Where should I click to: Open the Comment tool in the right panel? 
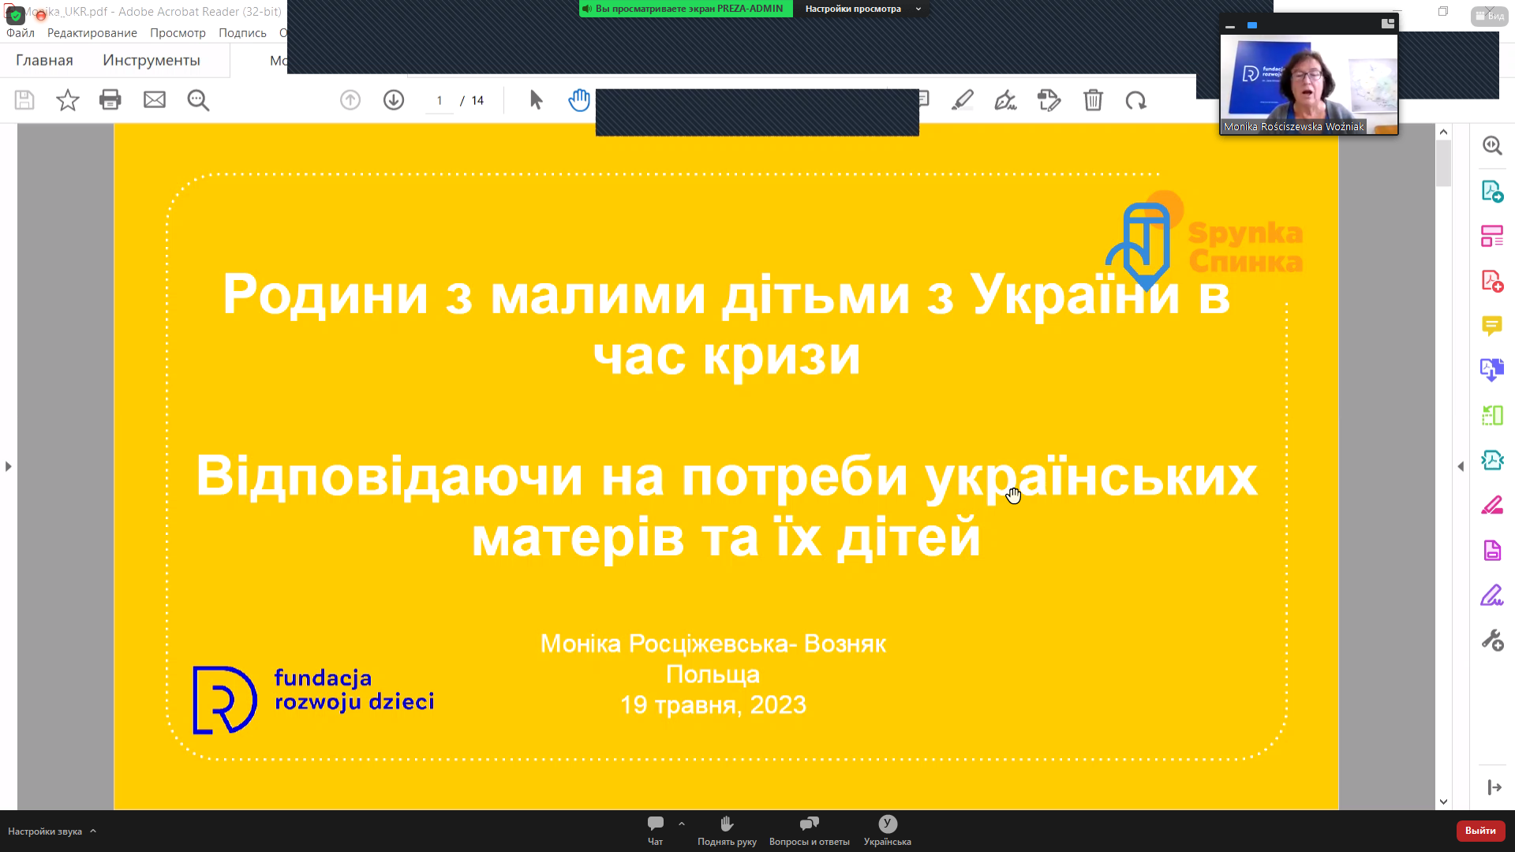click(x=1492, y=325)
